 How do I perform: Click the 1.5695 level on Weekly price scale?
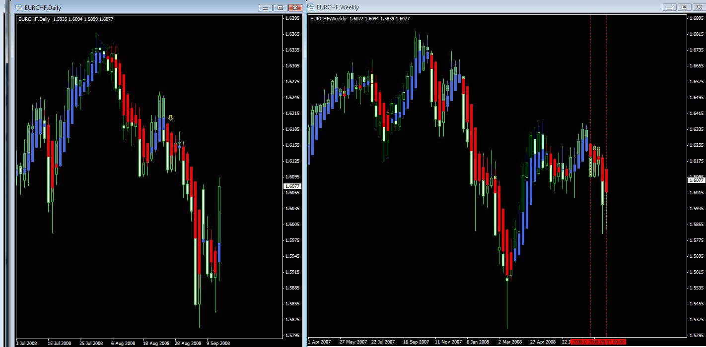(x=698, y=256)
